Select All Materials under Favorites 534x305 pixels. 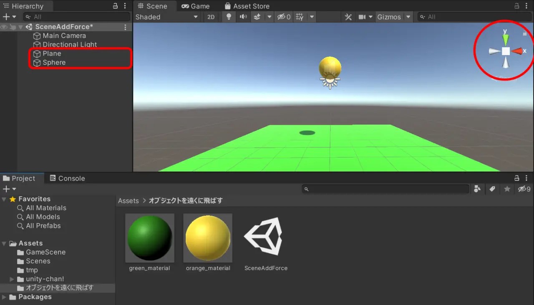[46, 208]
